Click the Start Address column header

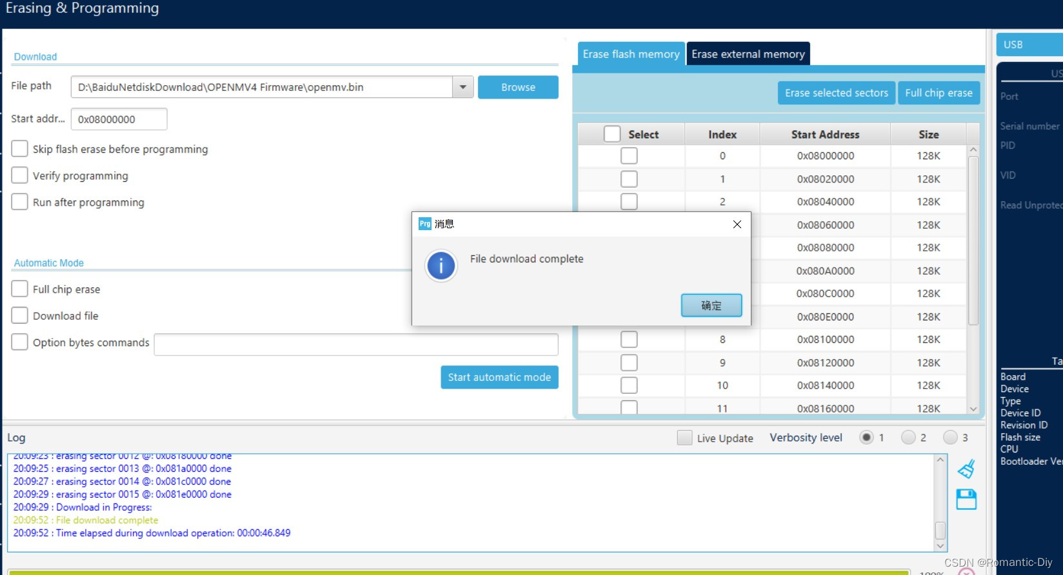click(x=825, y=134)
